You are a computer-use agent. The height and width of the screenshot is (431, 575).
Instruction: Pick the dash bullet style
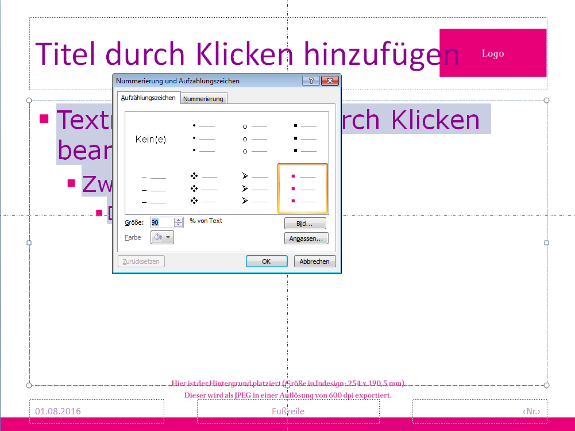coord(154,190)
